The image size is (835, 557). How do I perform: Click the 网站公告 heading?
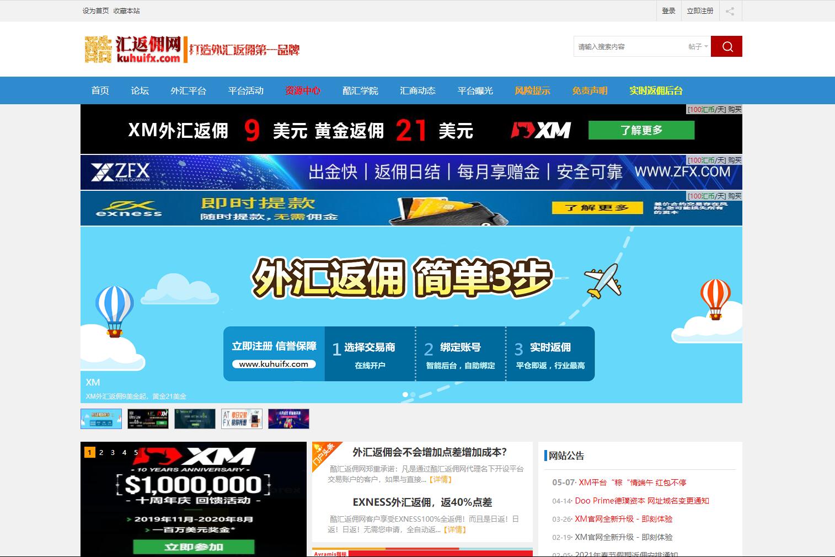tap(566, 456)
